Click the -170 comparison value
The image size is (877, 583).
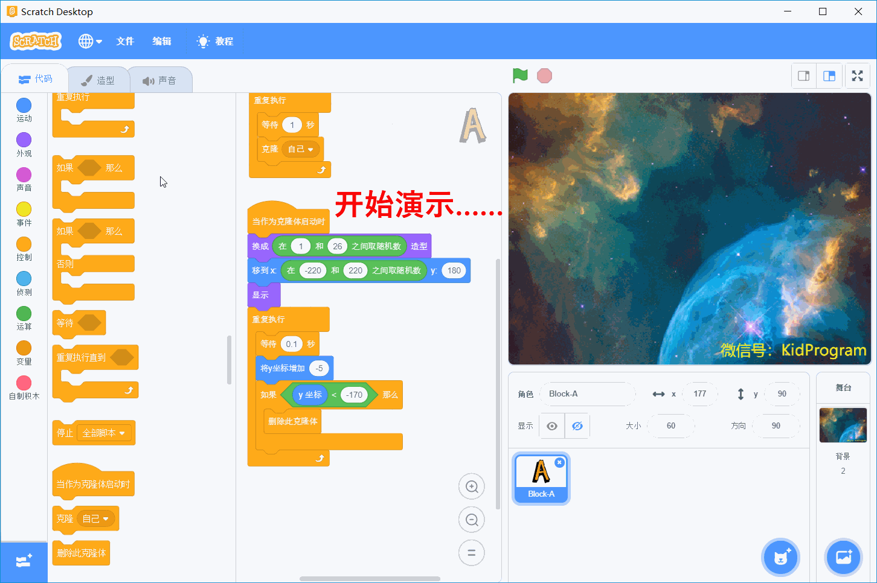click(x=355, y=395)
